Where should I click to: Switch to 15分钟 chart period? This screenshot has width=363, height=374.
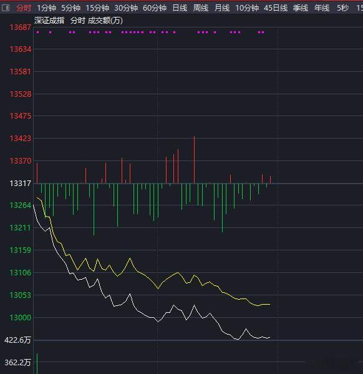(x=97, y=8)
